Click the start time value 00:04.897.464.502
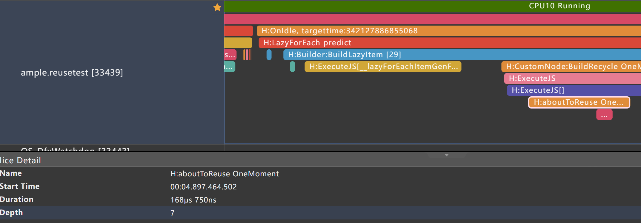Screen dimensions: 641x223 [203, 187]
